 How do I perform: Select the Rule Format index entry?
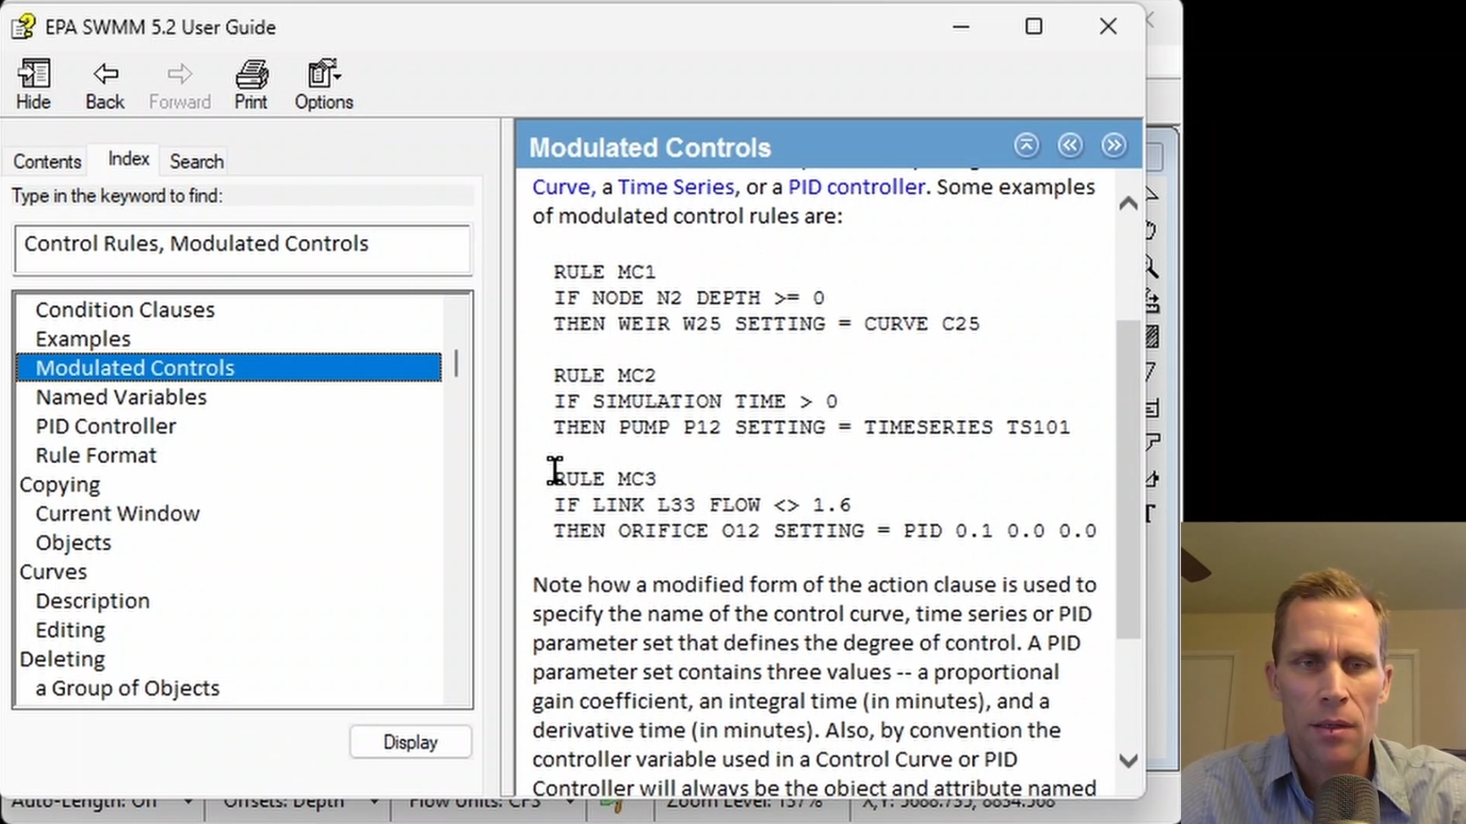pyautogui.click(x=96, y=456)
